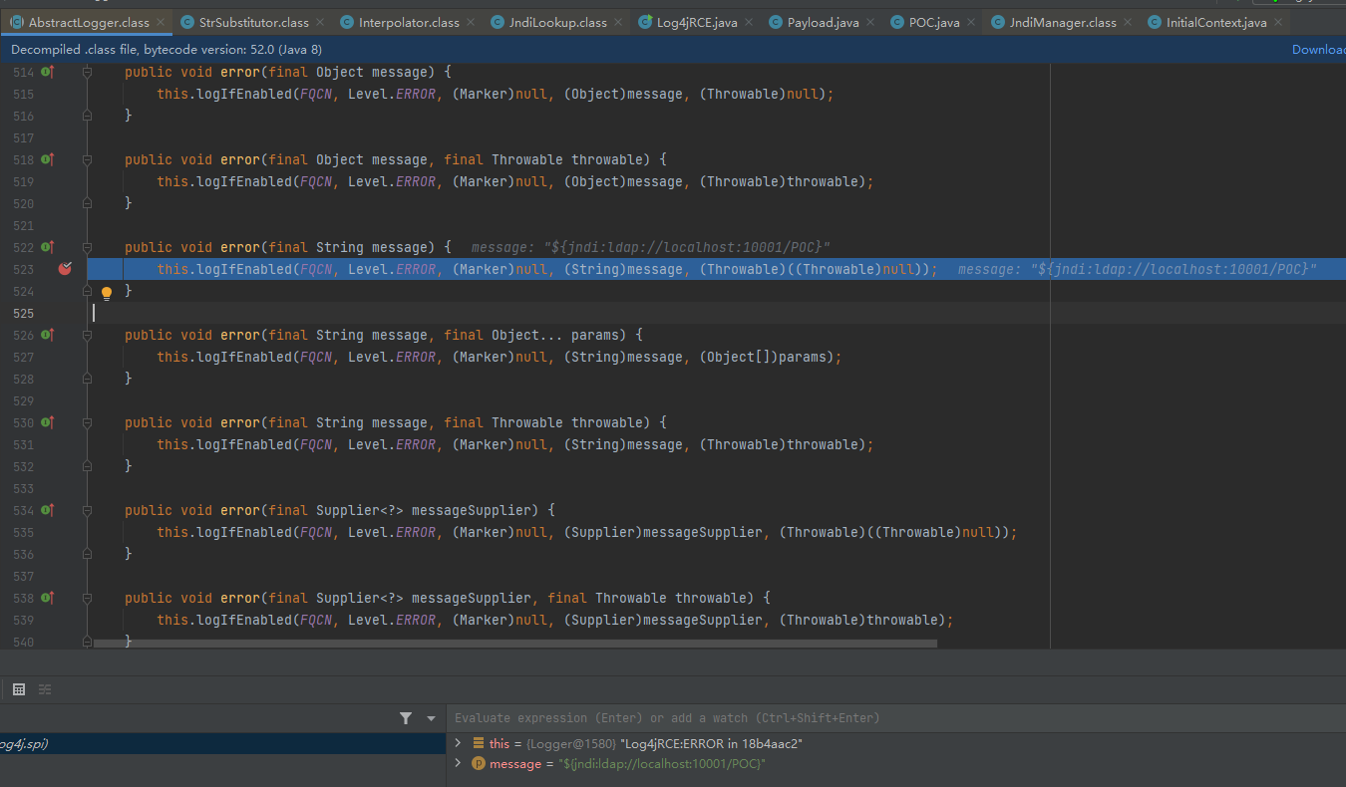
Task: Collapse the method fold marker at line 534
Action: [x=88, y=510]
